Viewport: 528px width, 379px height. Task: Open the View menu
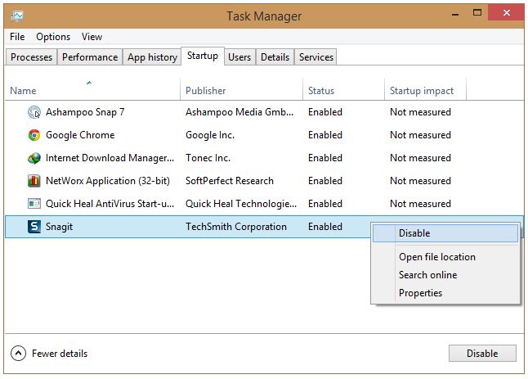[x=92, y=37]
